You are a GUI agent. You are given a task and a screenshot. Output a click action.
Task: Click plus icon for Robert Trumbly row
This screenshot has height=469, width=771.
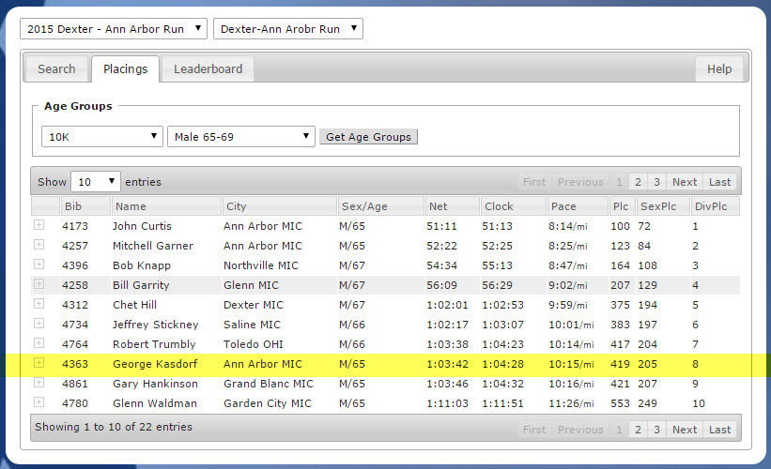click(x=39, y=343)
